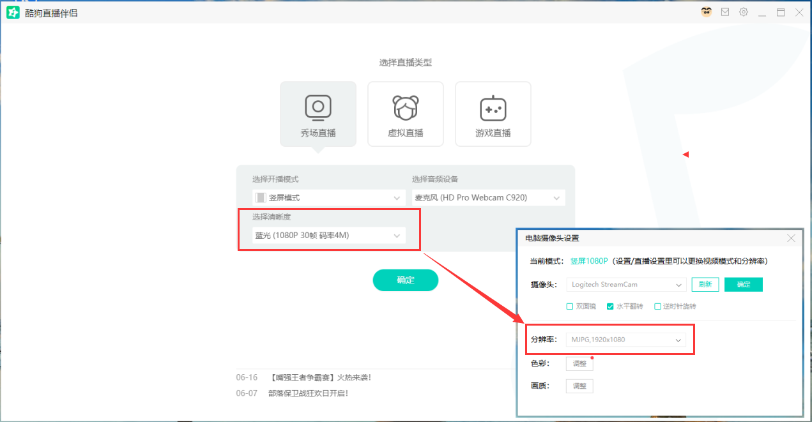Expand the 选择开播模式 dropdown
Viewport: 812px width, 422px height.
coord(328,198)
